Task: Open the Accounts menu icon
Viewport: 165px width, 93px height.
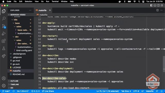Action: coord(4,78)
